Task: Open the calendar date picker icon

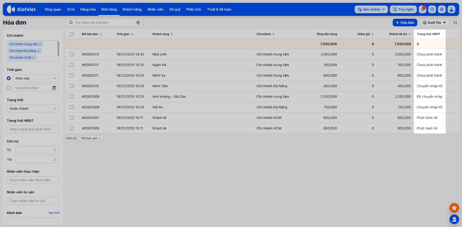Action: click(54, 88)
